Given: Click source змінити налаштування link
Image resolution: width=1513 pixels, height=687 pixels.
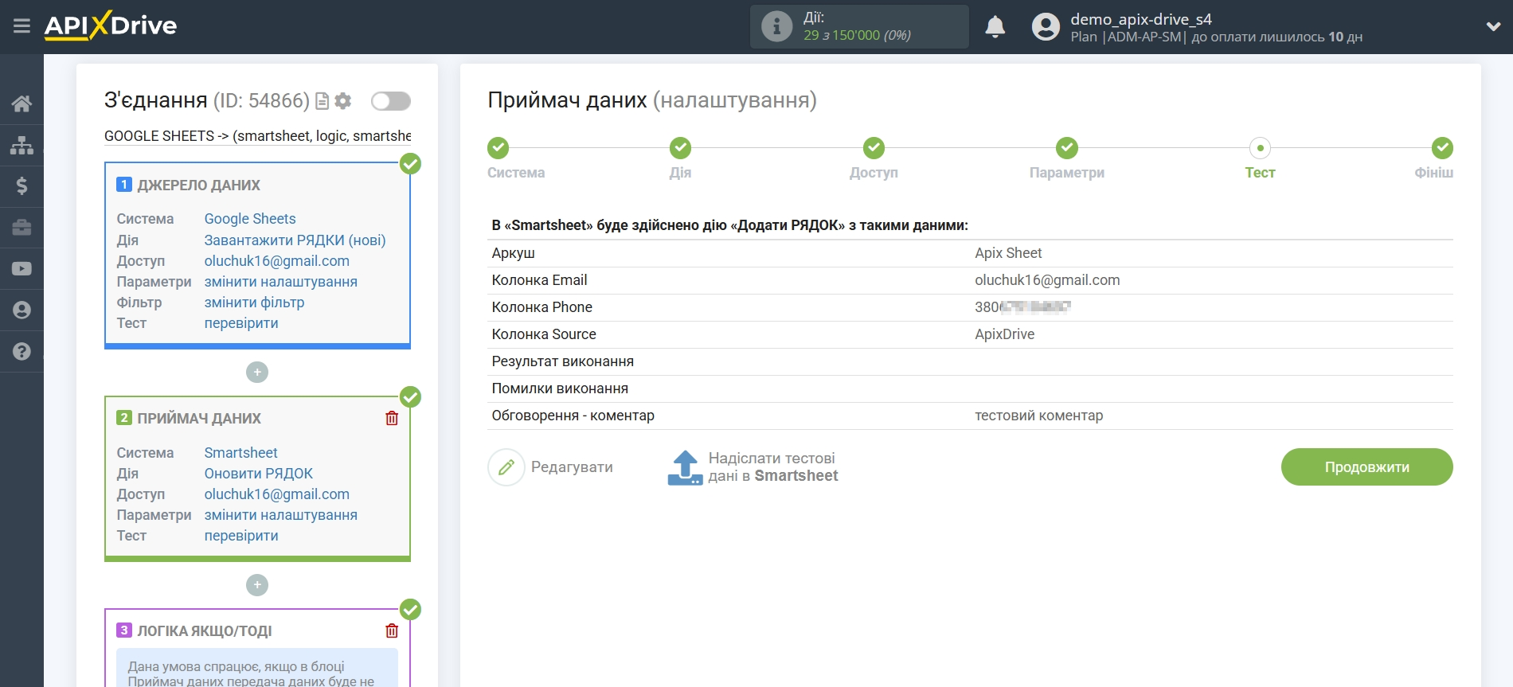Looking at the screenshot, I should (280, 281).
